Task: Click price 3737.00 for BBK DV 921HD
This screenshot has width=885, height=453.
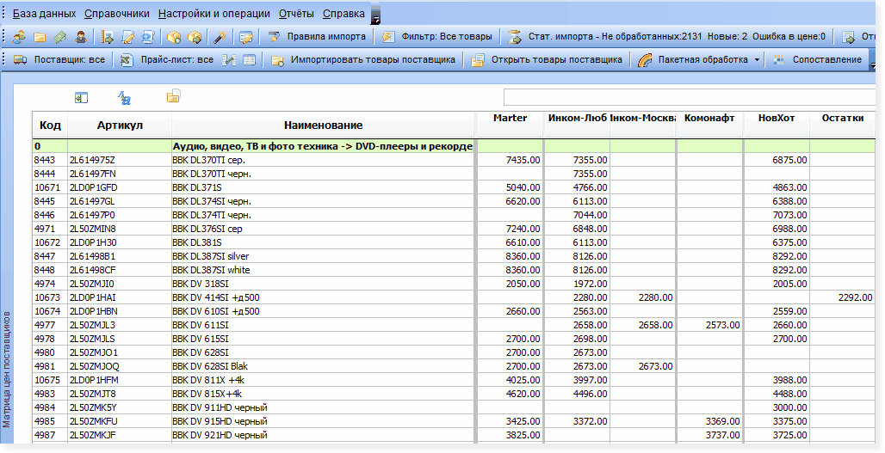Action: tap(709, 435)
